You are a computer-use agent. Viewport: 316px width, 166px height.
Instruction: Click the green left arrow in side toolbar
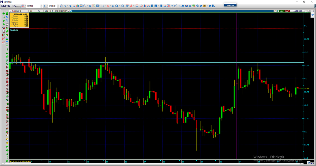[x=4, y=14]
